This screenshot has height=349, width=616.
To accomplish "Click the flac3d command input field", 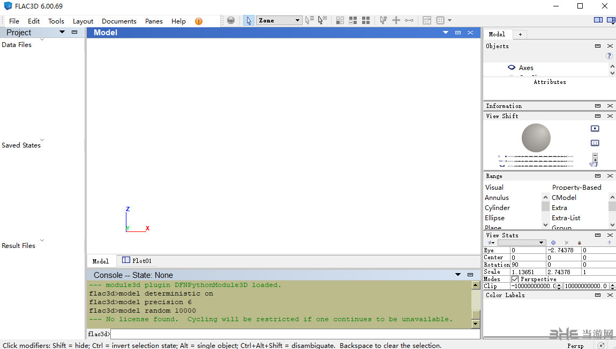I will (x=295, y=334).
